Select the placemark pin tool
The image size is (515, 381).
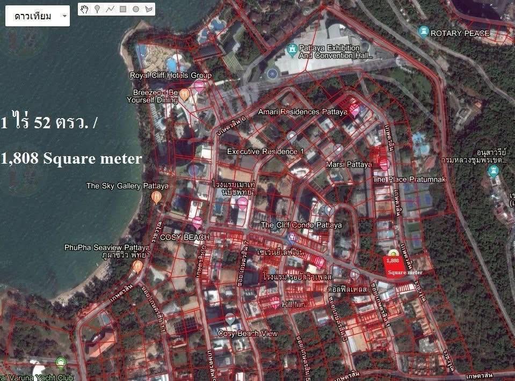point(97,9)
